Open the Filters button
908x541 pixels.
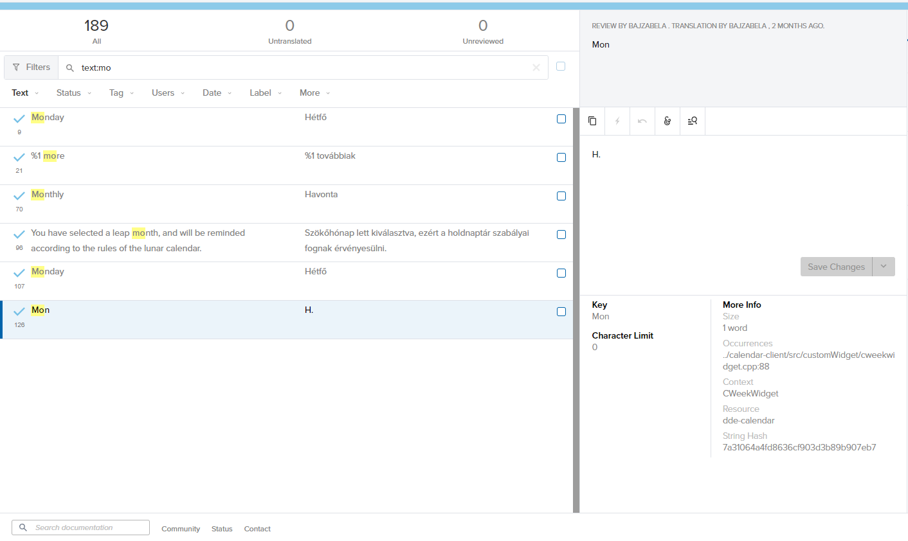[32, 67]
